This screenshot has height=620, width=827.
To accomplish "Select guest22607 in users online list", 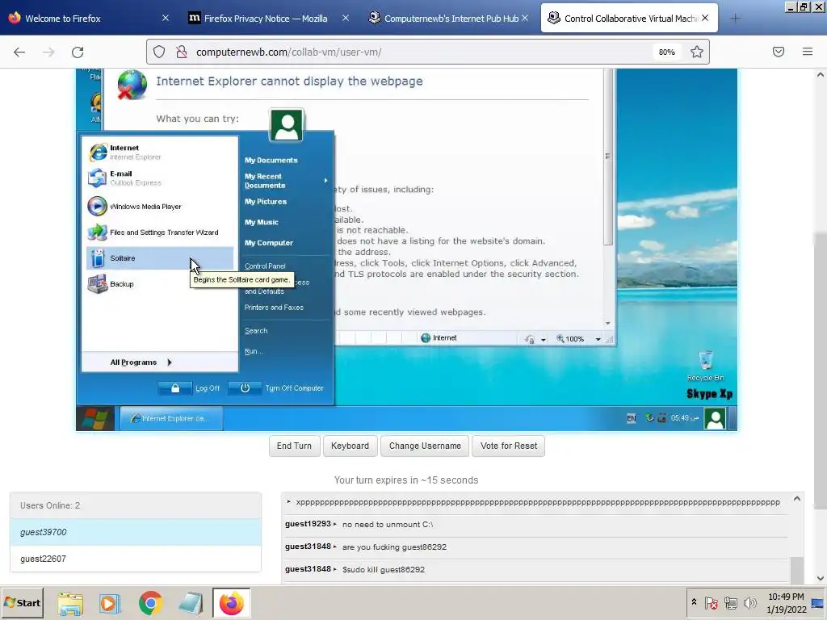I will (x=136, y=559).
